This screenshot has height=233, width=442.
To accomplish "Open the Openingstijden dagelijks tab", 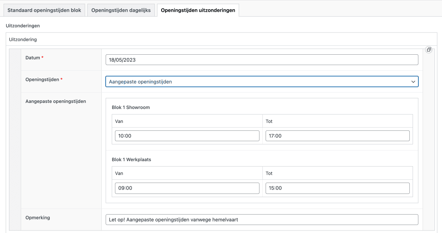I will coord(121,10).
